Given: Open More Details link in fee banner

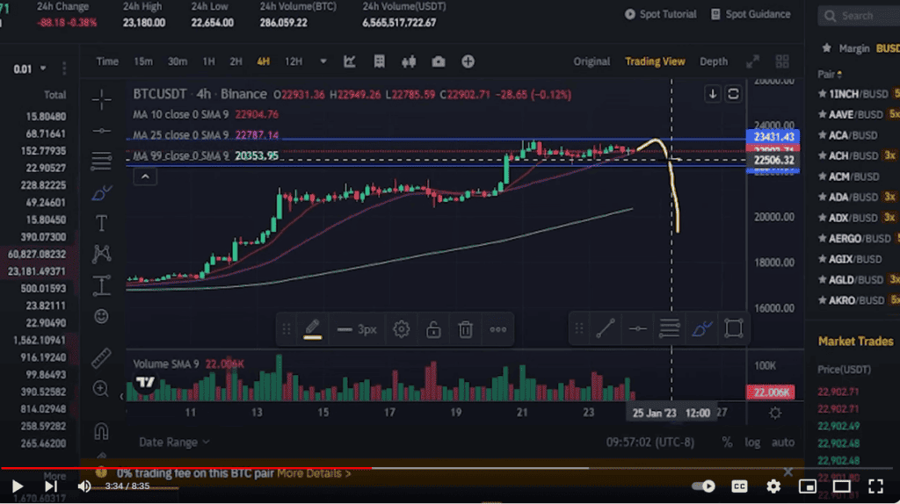Looking at the screenshot, I should click(x=314, y=473).
